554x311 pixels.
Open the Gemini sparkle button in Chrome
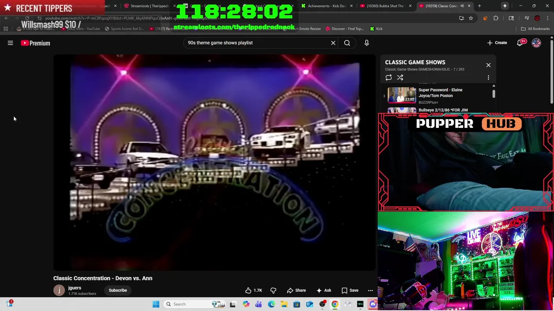pos(505,6)
